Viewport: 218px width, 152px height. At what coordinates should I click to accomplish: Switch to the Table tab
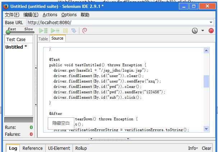(43, 39)
